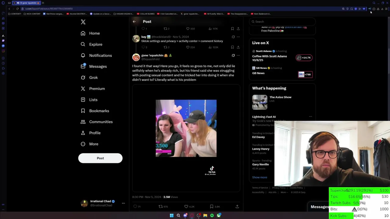Open Grok action on gone 'squatchin post

[233, 55]
